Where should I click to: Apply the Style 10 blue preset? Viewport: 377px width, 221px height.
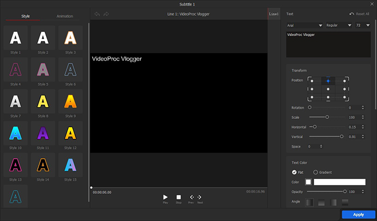coord(15,133)
